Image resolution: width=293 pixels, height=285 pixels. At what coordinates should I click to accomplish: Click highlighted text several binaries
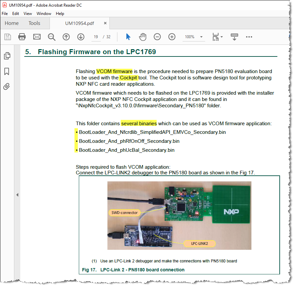coord(139,124)
